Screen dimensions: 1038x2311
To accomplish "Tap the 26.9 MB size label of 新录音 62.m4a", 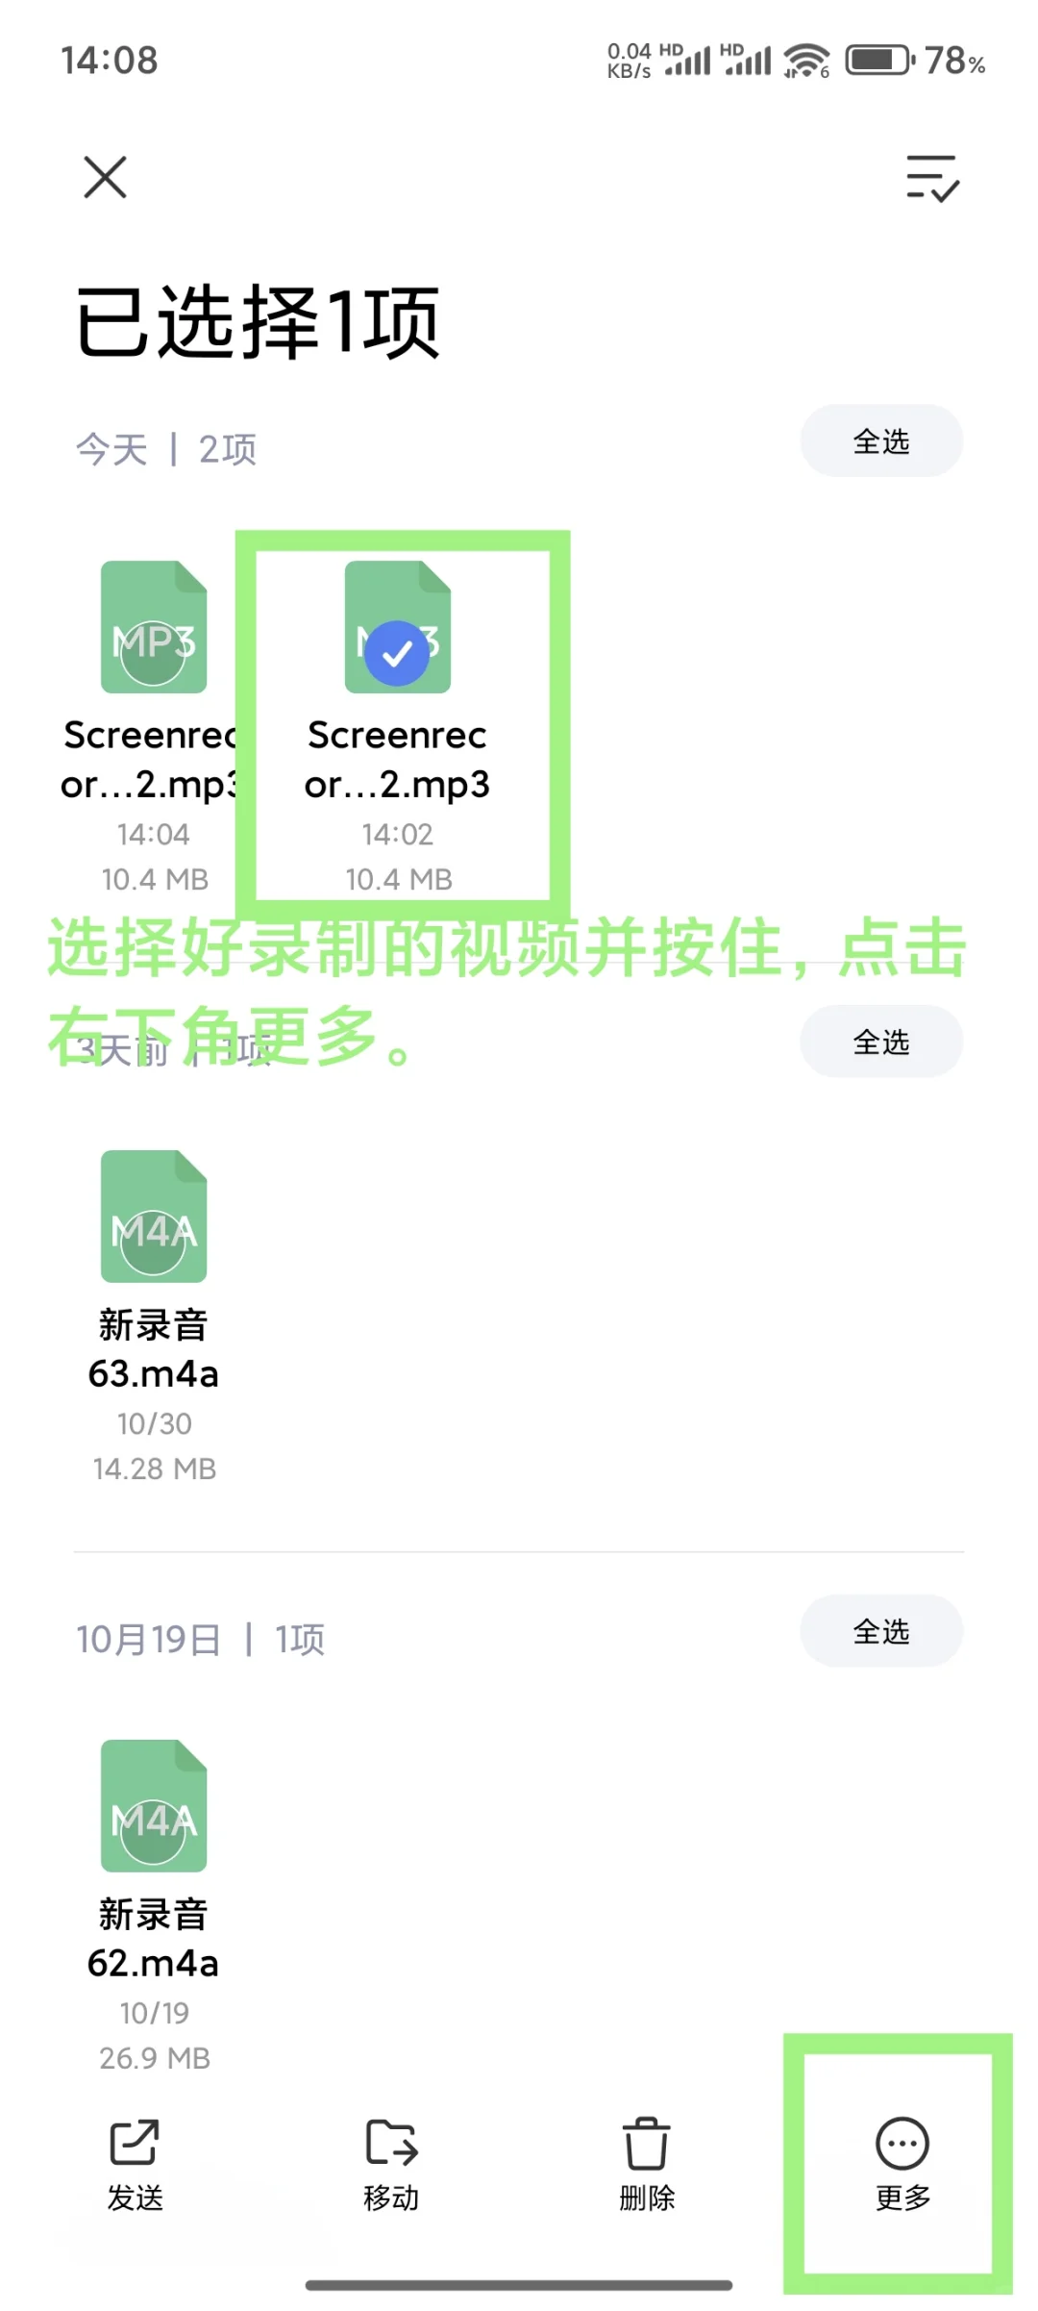I will (155, 2058).
